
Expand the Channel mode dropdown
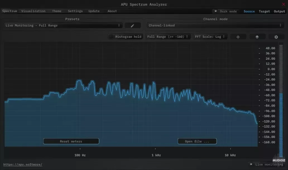(x=215, y=25)
